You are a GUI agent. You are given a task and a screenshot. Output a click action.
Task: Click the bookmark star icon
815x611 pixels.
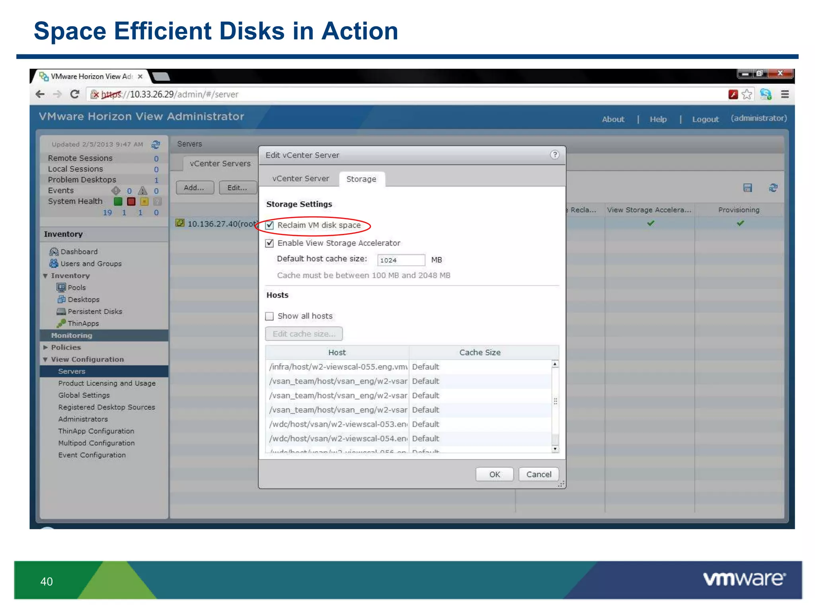tap(747, 94)
